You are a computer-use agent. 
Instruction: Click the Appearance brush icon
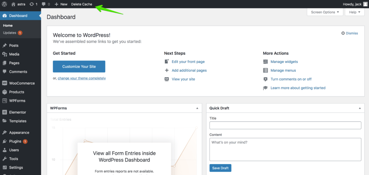coord(4,133)
